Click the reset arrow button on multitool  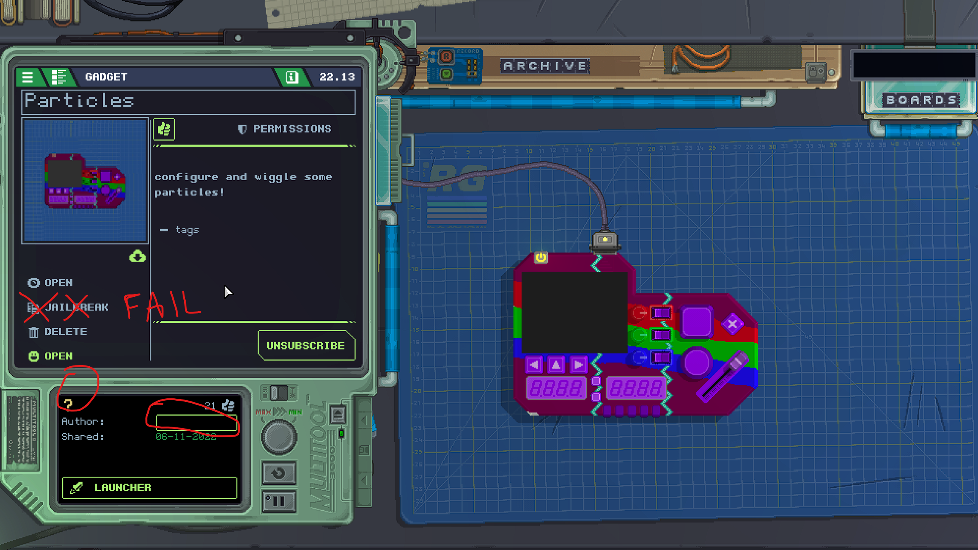[279, 474]
